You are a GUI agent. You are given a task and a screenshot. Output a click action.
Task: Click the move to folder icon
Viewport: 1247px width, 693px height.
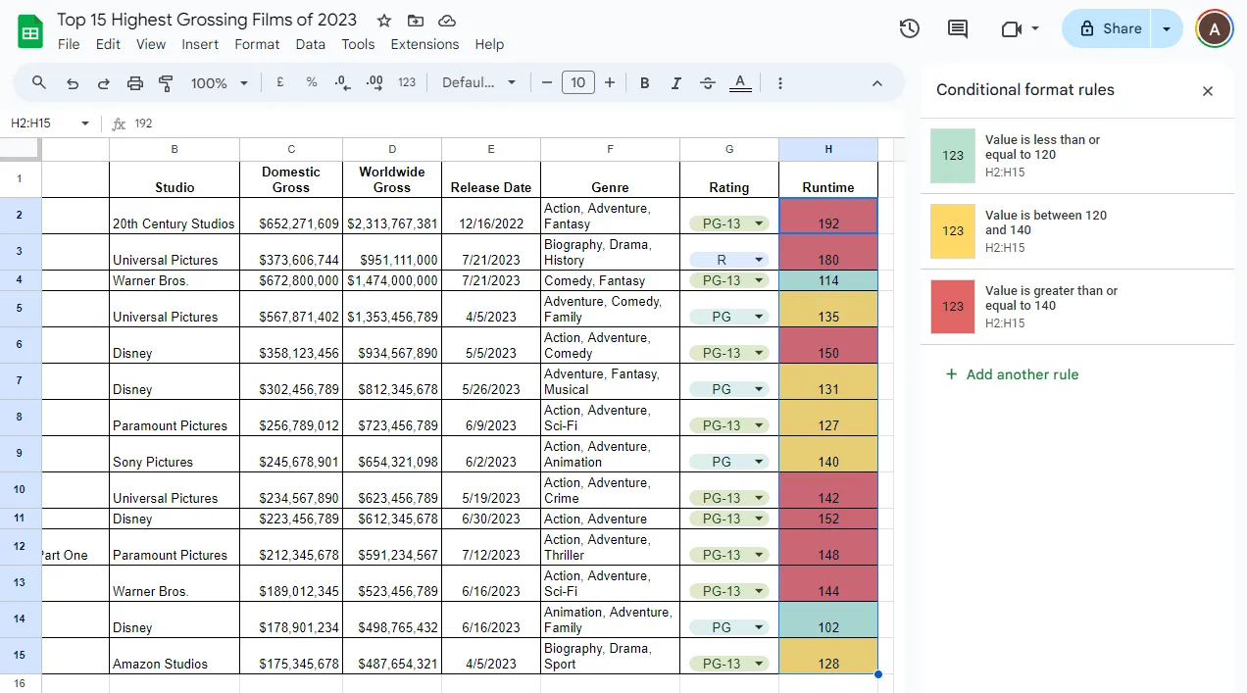click(416, 21)
